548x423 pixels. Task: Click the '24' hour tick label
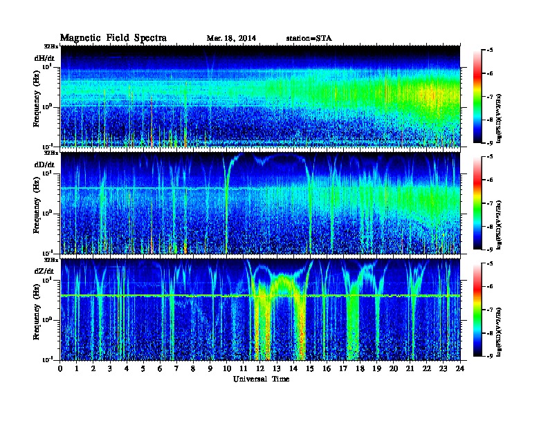click(460, 368)
